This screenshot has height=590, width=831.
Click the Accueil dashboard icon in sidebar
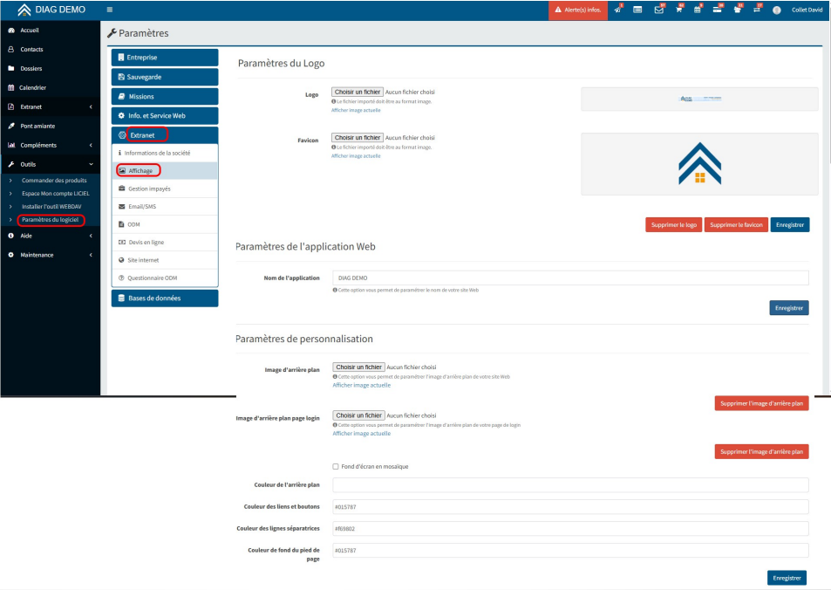click(x=10, y=30)
